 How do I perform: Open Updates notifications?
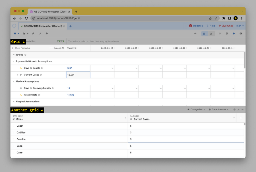coord(196,26)
